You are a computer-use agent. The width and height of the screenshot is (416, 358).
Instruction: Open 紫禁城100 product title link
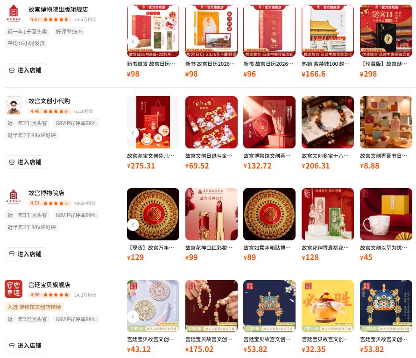point(326,64)
